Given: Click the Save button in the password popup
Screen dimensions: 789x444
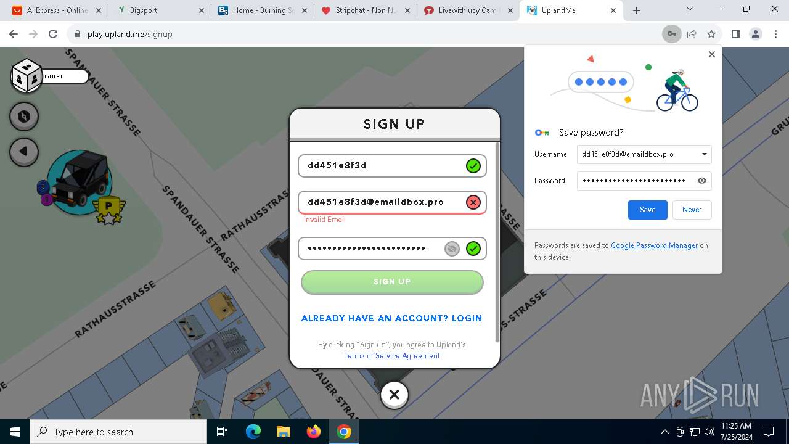Looking at the screenshot, I should 647,210.
